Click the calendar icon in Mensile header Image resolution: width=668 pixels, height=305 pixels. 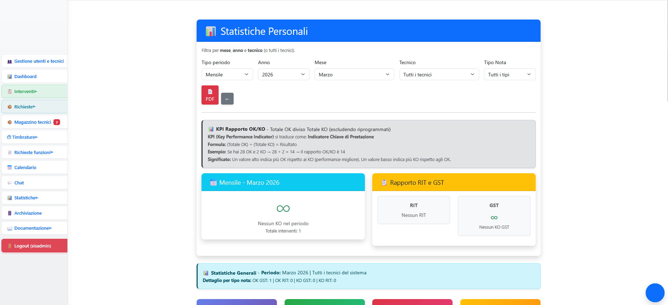(x=213, y=183)
